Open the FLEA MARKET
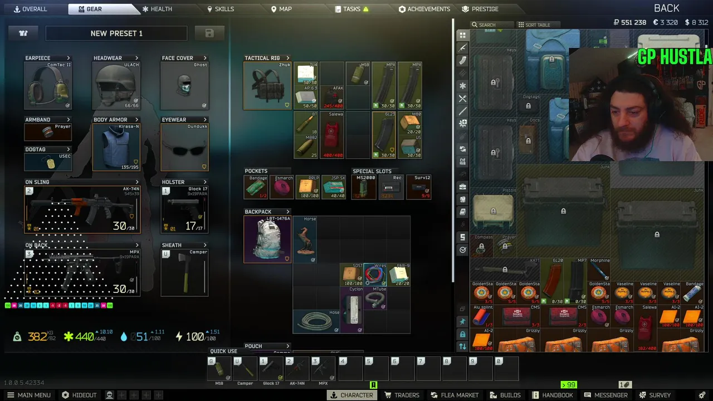The image size is (713, 401). [x=455, y=395]
